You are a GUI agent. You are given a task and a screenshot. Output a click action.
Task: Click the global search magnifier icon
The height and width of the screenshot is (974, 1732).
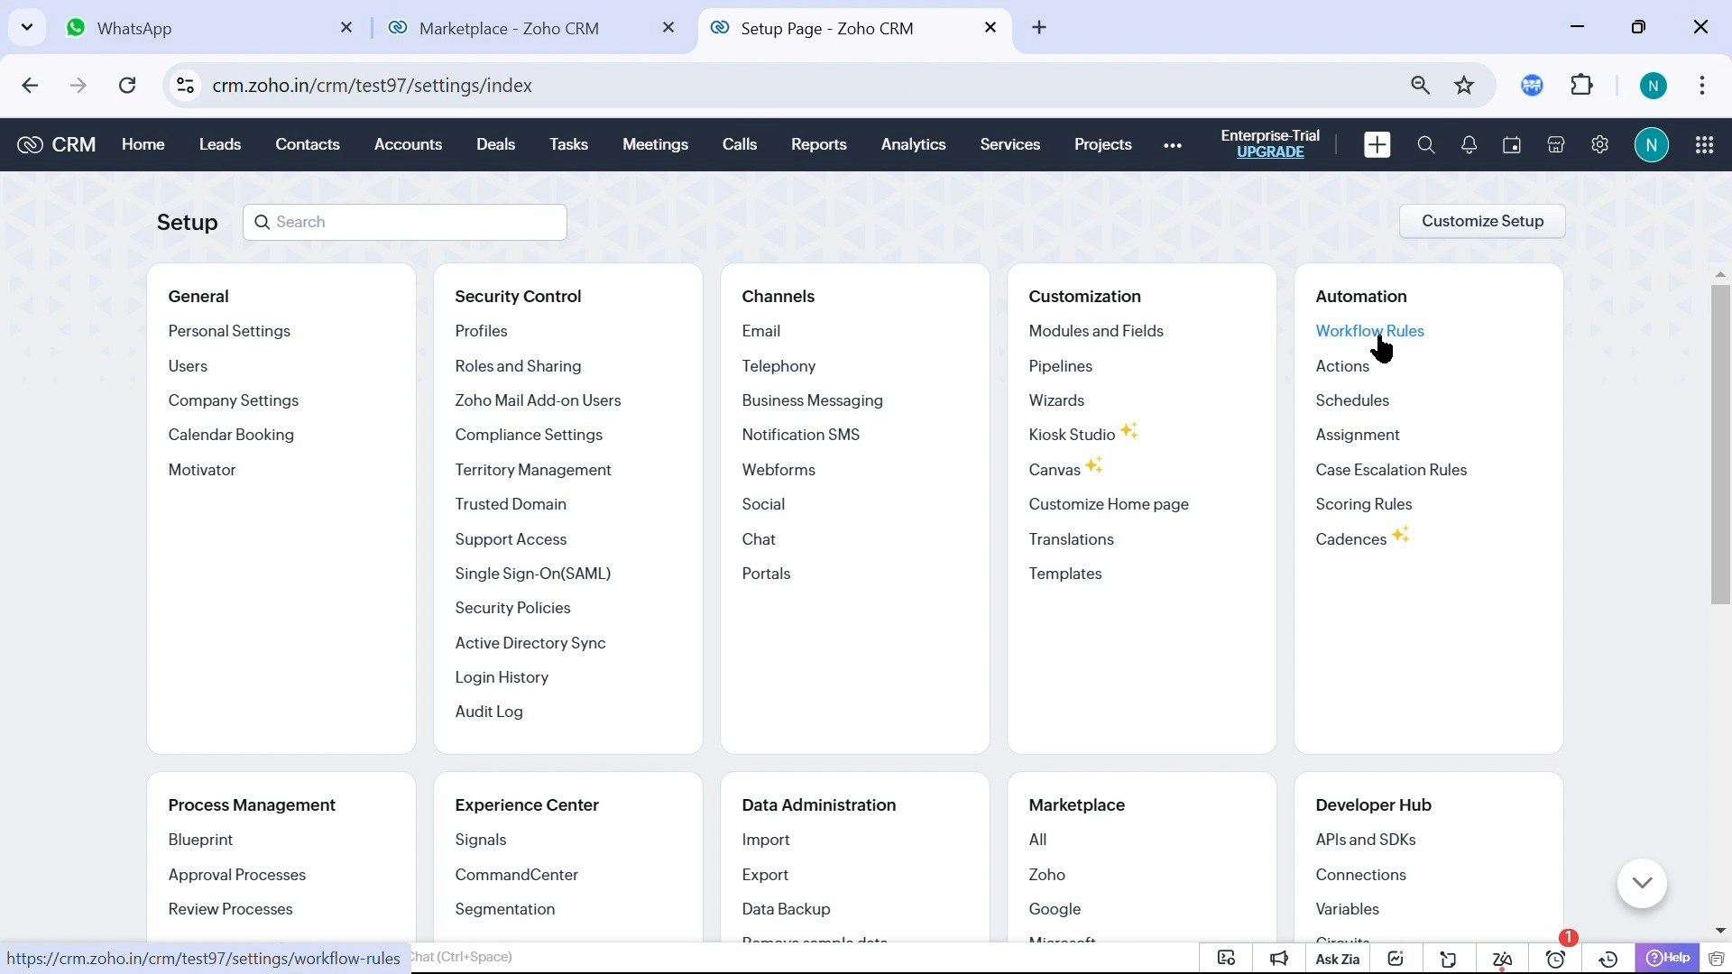(1426, 144)
